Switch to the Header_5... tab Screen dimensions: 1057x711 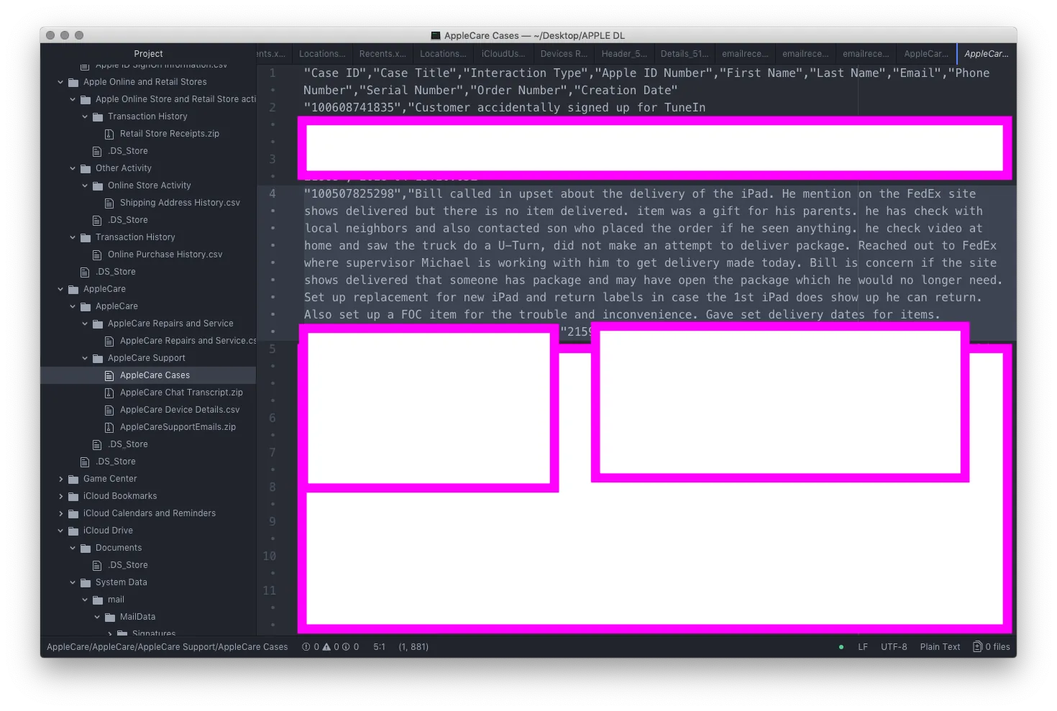click(x=624, y=54)
